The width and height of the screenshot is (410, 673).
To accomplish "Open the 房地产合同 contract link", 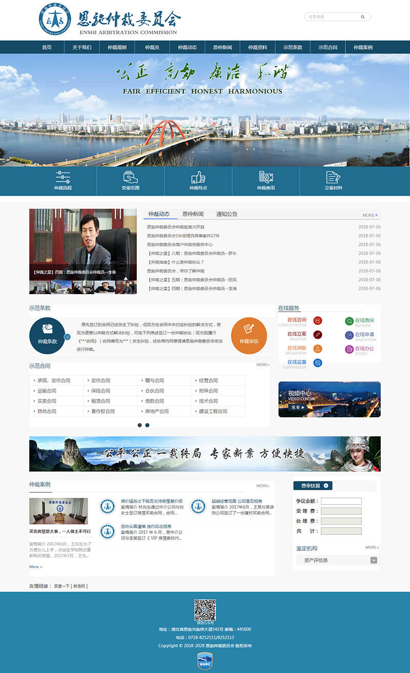I will click(157, 411).
